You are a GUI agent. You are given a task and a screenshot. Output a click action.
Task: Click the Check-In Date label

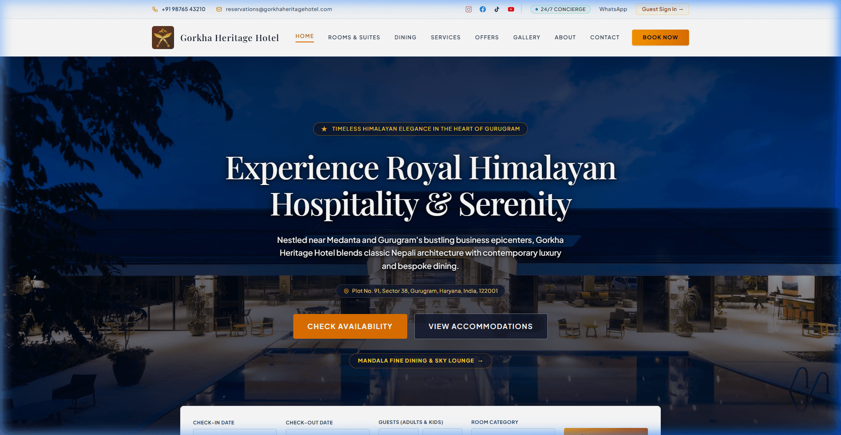(214, 423)
